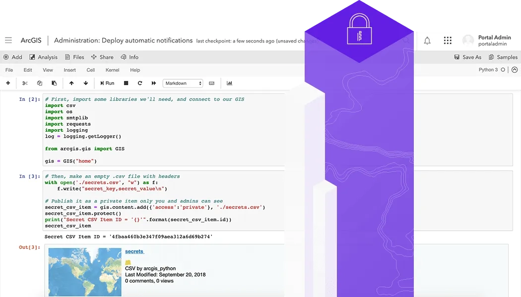The width and height of the screenshot is (521, 297).
Task: Click the notebook title text
Action: coord(123,41)
